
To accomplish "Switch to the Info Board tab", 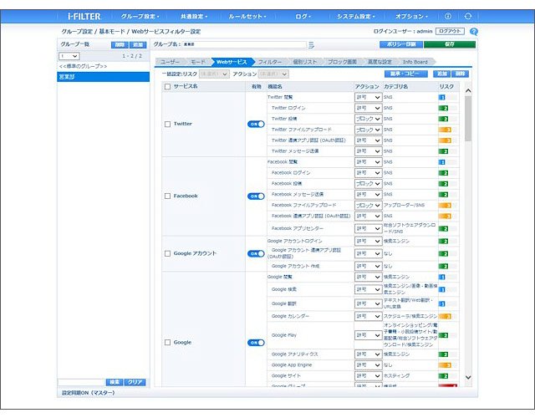I will pyautogui.click(x=415, y=62).
